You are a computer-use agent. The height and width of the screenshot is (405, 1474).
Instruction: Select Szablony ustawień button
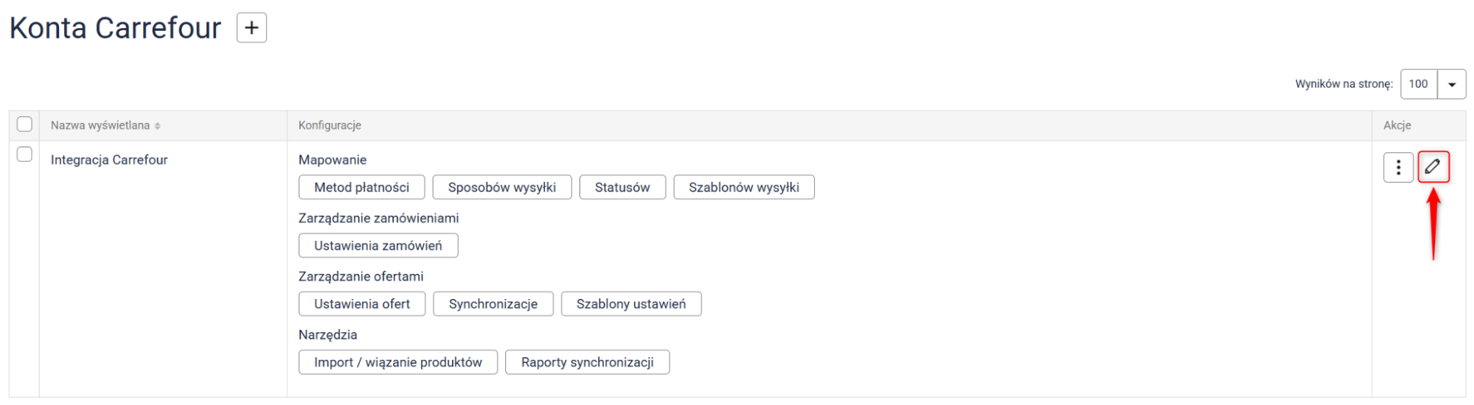click(630, 303)
